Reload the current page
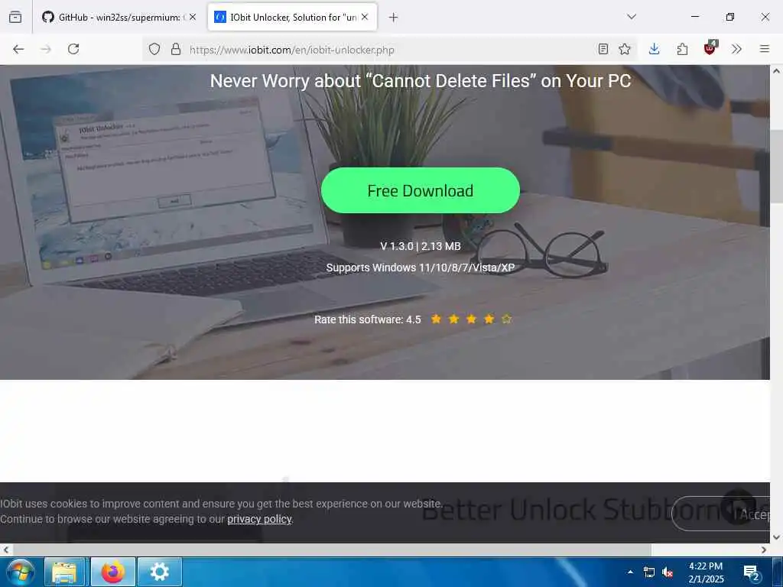Image resolution: width=783 pixels, height=587 pixels. click(x=73, y=49)
